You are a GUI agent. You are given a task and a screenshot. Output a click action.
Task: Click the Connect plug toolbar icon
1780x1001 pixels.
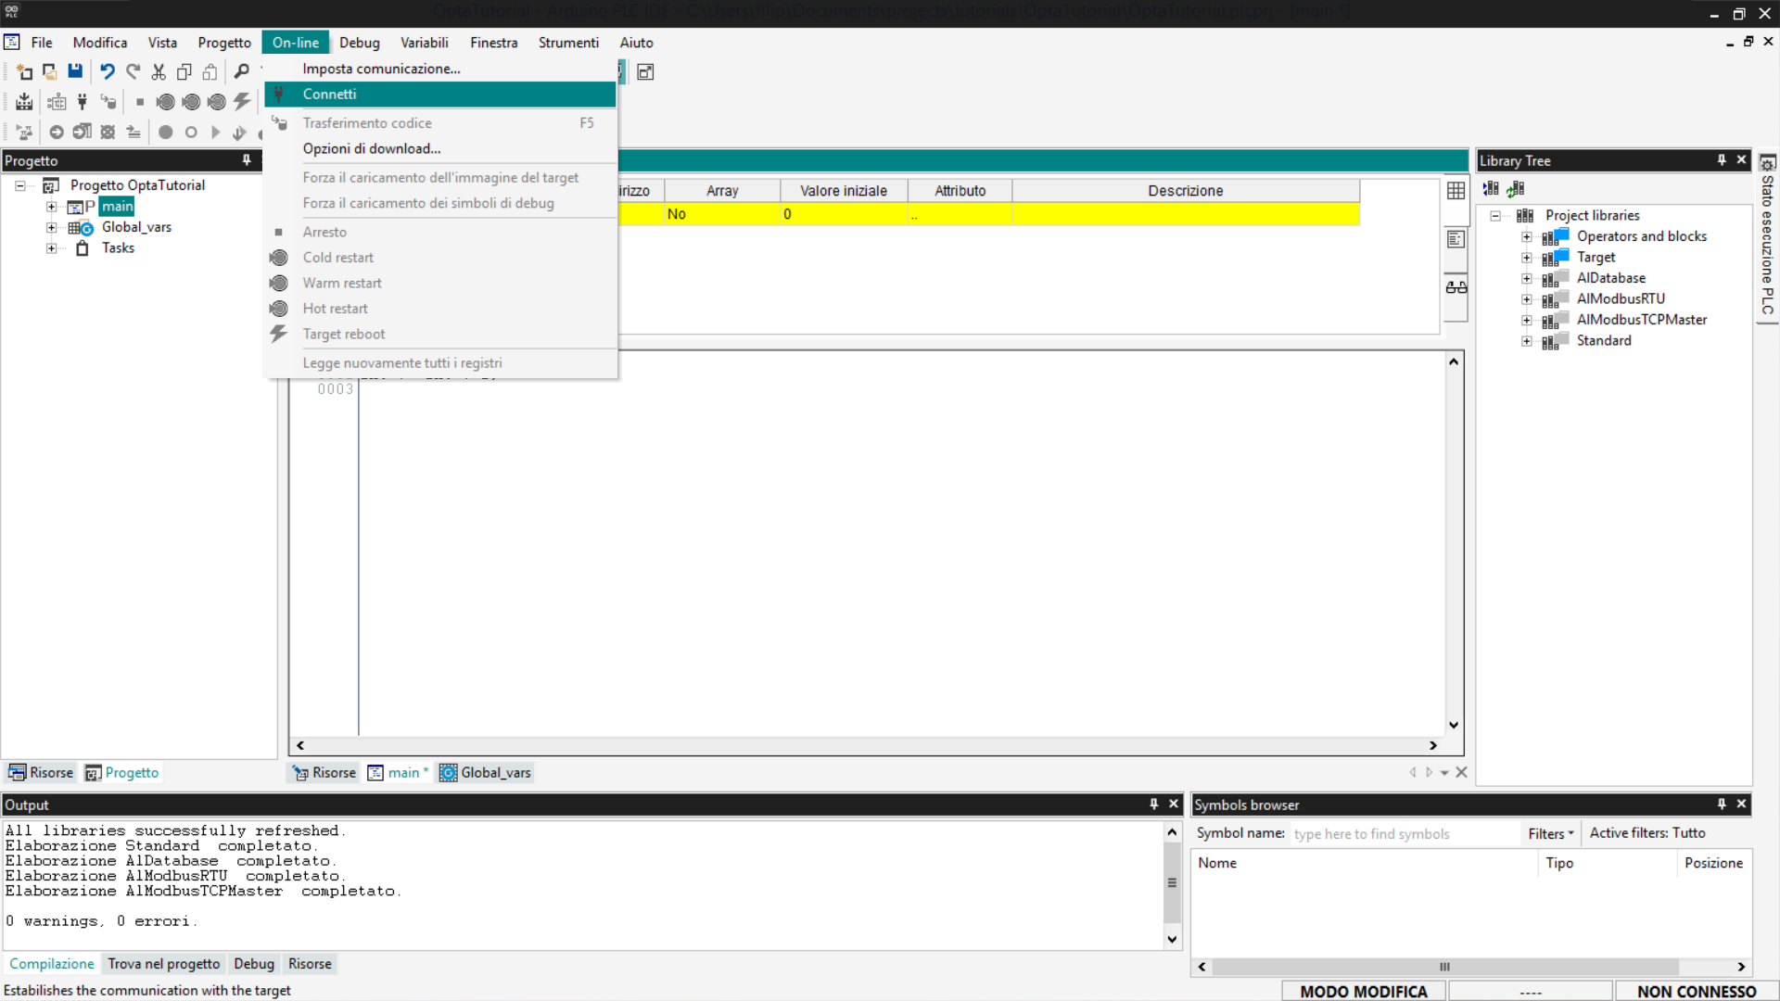(83, 102)
